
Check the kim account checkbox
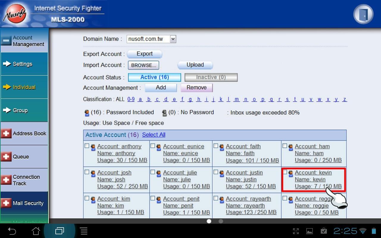tap(87, 198)
